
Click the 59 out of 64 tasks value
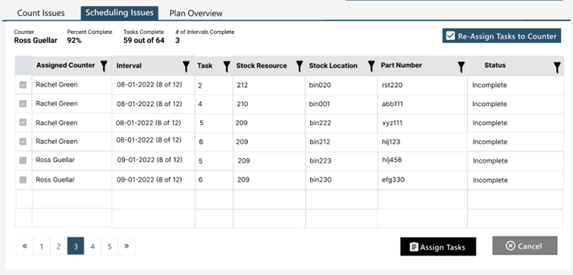point(143,41)
